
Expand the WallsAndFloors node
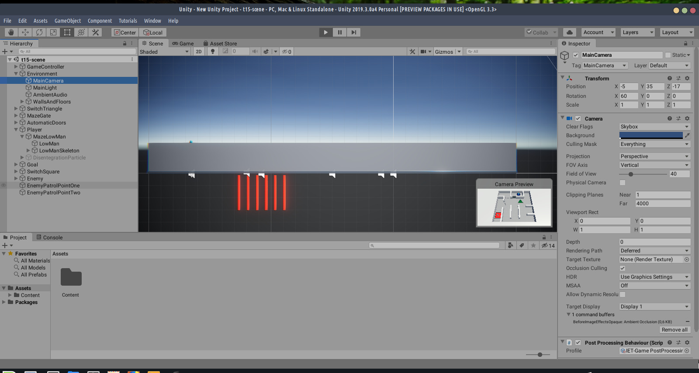coord(22,102)
